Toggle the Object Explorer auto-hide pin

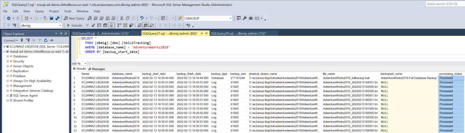pos(61,33)
